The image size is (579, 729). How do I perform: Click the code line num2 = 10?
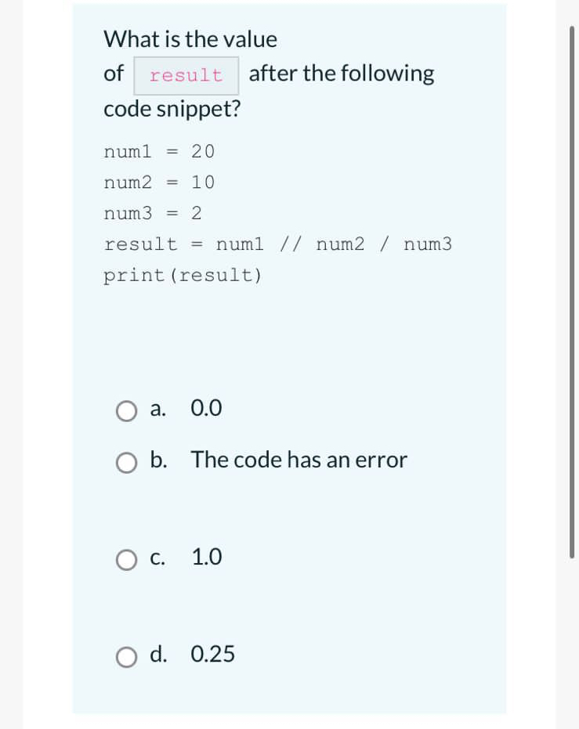tap(159, 182)
